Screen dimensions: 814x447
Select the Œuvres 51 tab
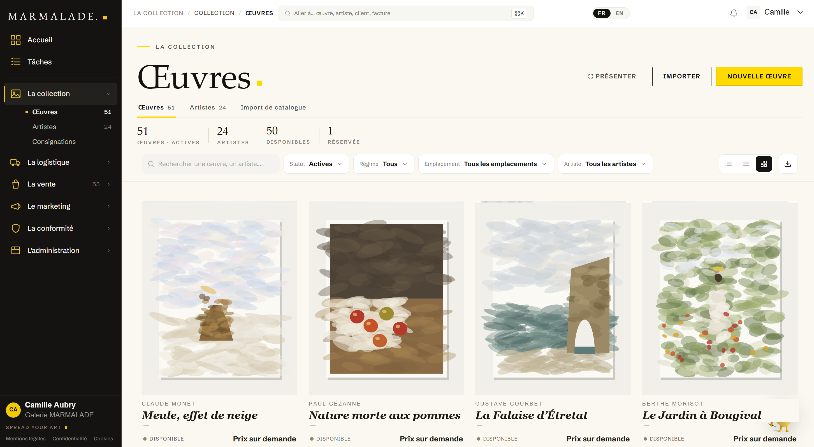(156, 107)
